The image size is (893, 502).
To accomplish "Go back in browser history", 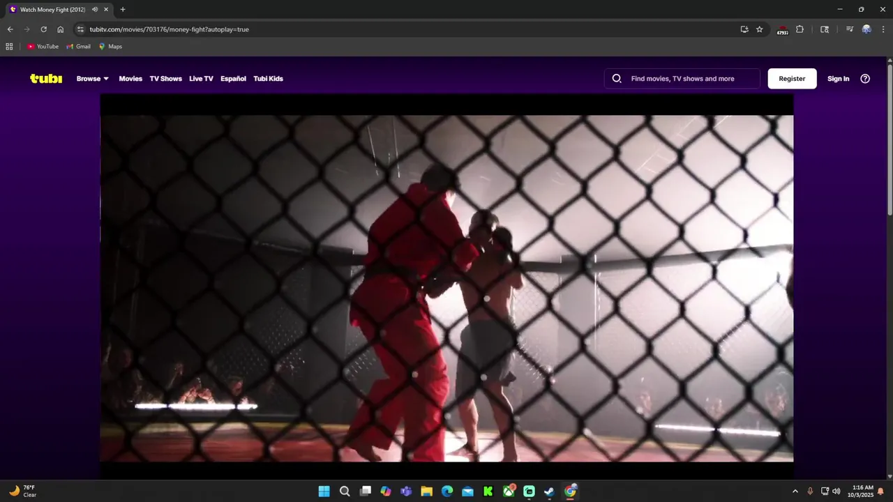I will (x=10, y=29).
